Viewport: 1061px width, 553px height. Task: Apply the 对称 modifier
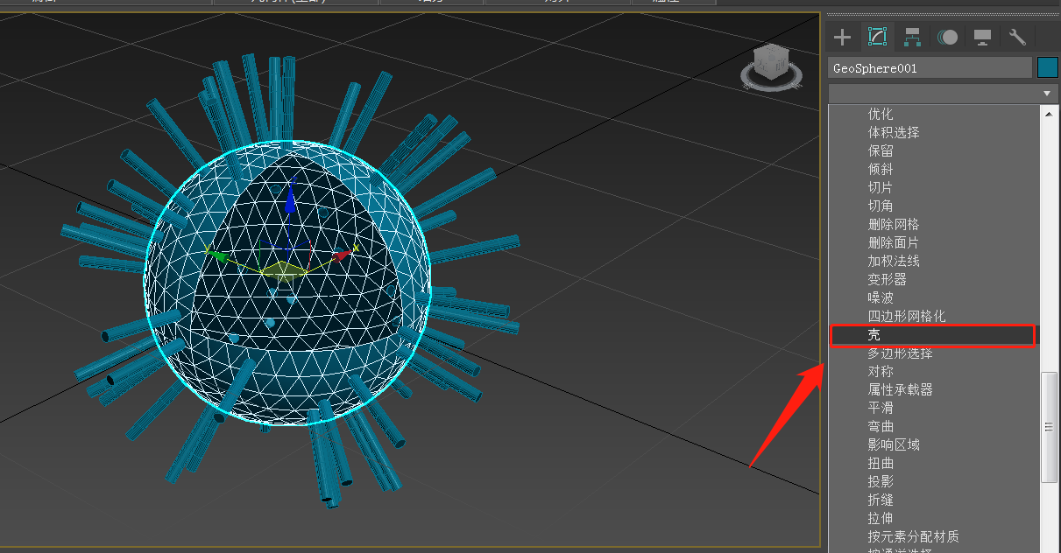click(x=881, y=371)
